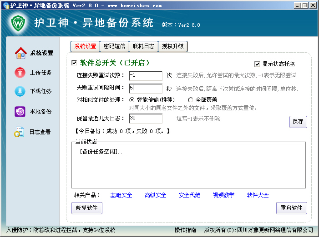Click 操作指南 in the status bar

pos(185,230)
